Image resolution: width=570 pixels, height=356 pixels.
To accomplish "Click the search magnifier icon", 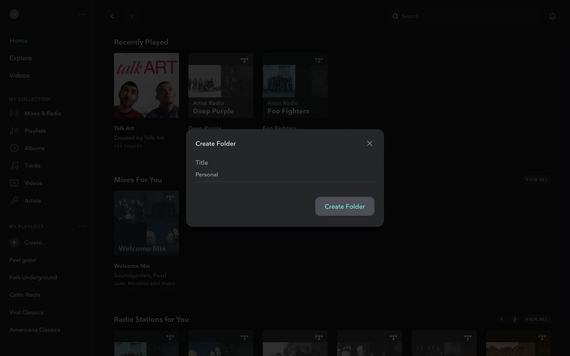I will click(395, 16).
